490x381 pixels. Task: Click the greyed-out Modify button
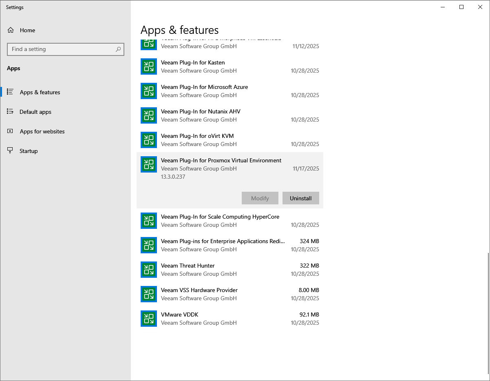[x=260, y=198]
